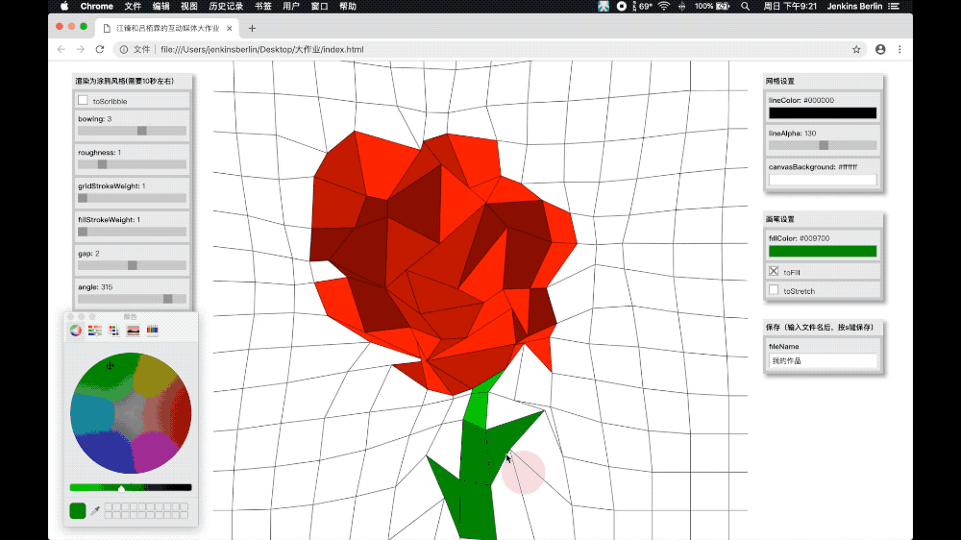Uncheck the toFill checkbox

click(x=774, y=271)
